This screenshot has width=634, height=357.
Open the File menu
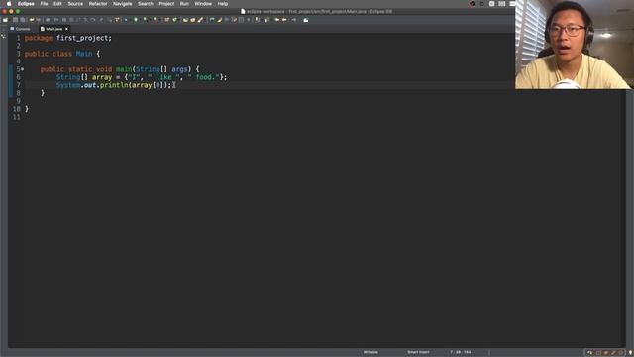tap(44, 4)
